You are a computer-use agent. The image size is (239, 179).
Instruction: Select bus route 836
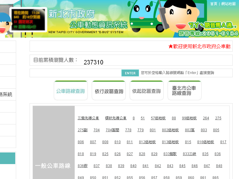pyautogui.click(x=217, y=154)
